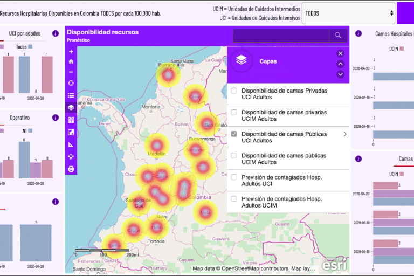Viewport: 414px width, 276px height.
Task: Expand options for camas Públicas UCI Adultos layer
Action: coord(345,134)
